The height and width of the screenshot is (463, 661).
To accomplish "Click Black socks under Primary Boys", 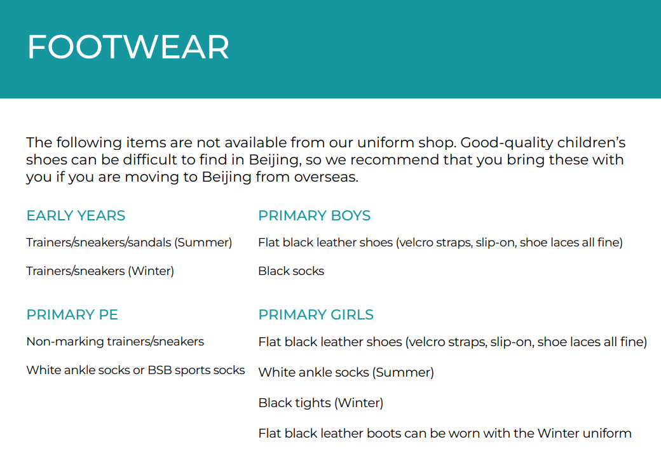I will coord(291,271).
